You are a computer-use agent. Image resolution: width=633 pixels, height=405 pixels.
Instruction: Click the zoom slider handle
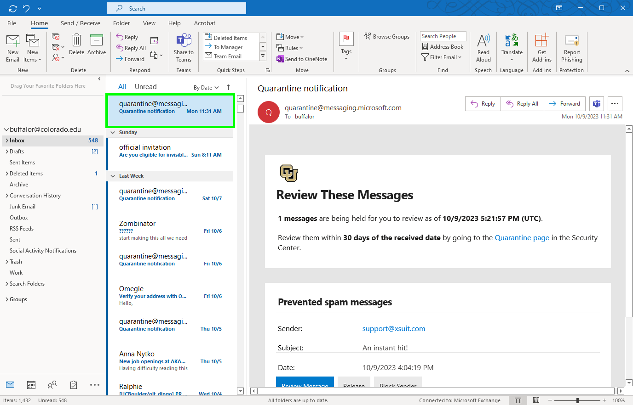577,400
